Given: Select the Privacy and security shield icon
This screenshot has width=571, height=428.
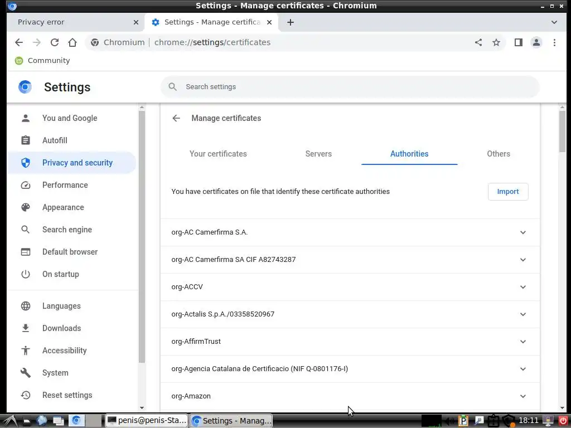Looking at the screenshot, I should click(26, 163).
